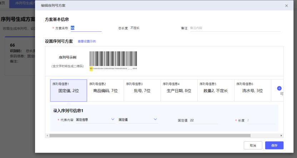Select the 序列号信息2 商品编码 card
The height and width of the screenshot is (158, 297).
click(105, 91)
